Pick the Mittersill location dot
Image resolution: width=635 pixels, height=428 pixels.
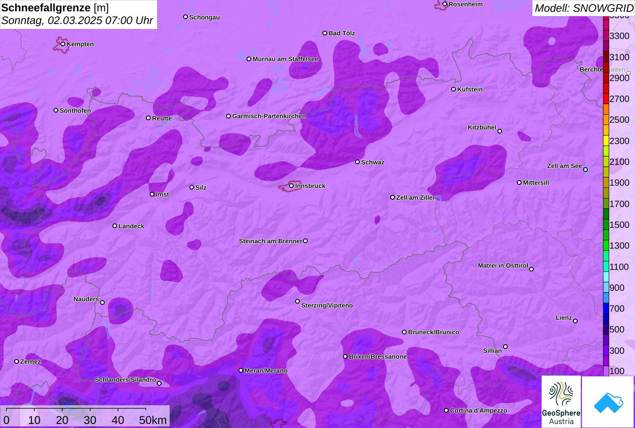519,183
